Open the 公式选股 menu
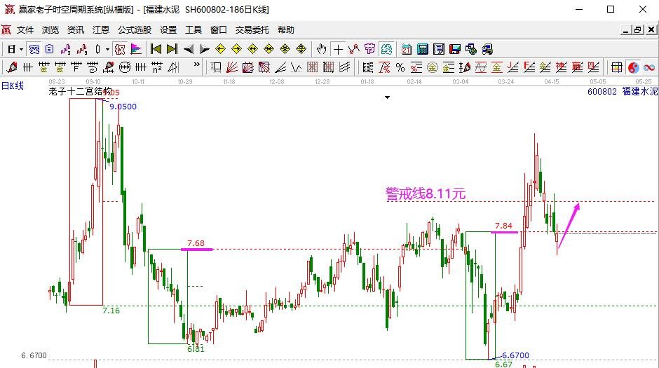This screenshot has height=368, width=659. point(135,30)
